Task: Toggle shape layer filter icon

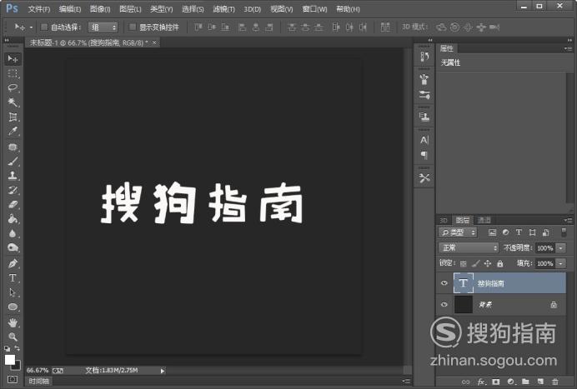Action: pyautogui.click(x=532, y=232)
